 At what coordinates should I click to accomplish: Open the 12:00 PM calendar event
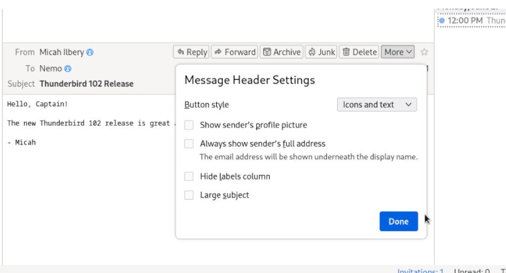click(472, 21)
